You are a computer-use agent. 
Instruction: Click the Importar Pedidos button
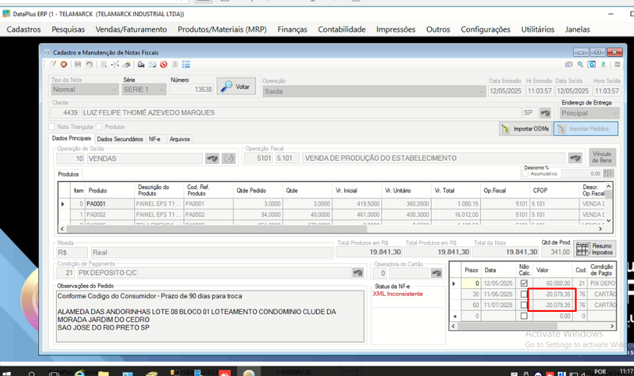tap(586, 129)
